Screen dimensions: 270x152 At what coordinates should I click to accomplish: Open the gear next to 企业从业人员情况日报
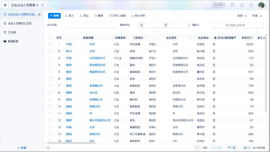(x=39, y=14)
